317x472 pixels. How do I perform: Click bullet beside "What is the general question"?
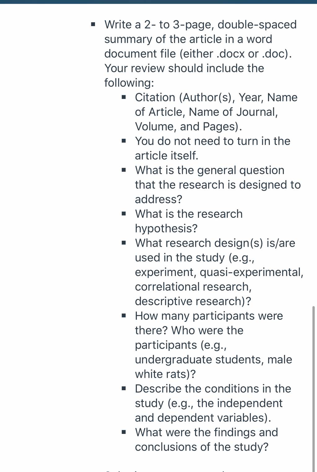(124, 170)
